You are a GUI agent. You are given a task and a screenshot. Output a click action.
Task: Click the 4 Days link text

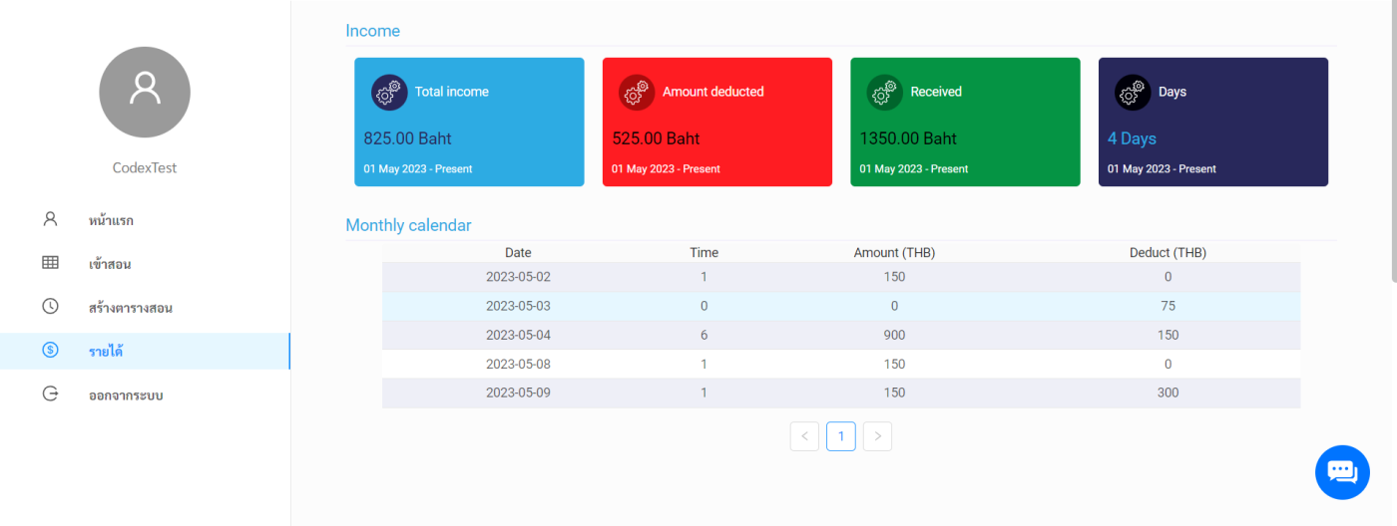click(1132, 138)
